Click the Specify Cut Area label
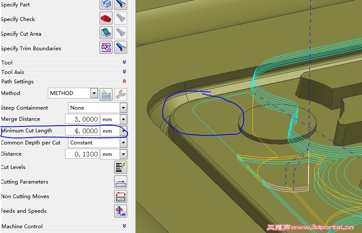 point(21,34)
